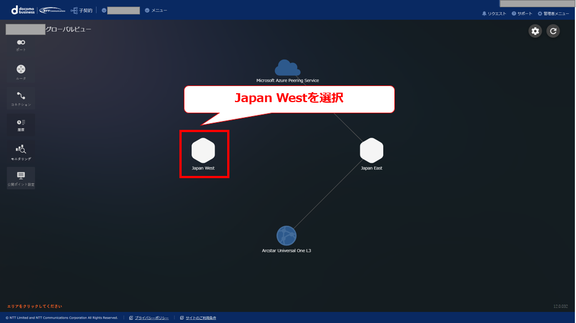Click the docomo business logo
Viewport: 576px width, 323px height.
point(23,10)
